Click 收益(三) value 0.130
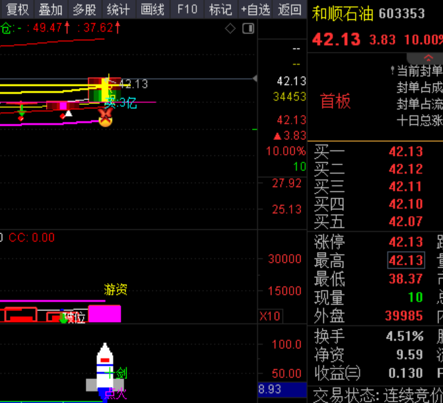Viewport: 443px width, 403px height. tap(405, 373)
